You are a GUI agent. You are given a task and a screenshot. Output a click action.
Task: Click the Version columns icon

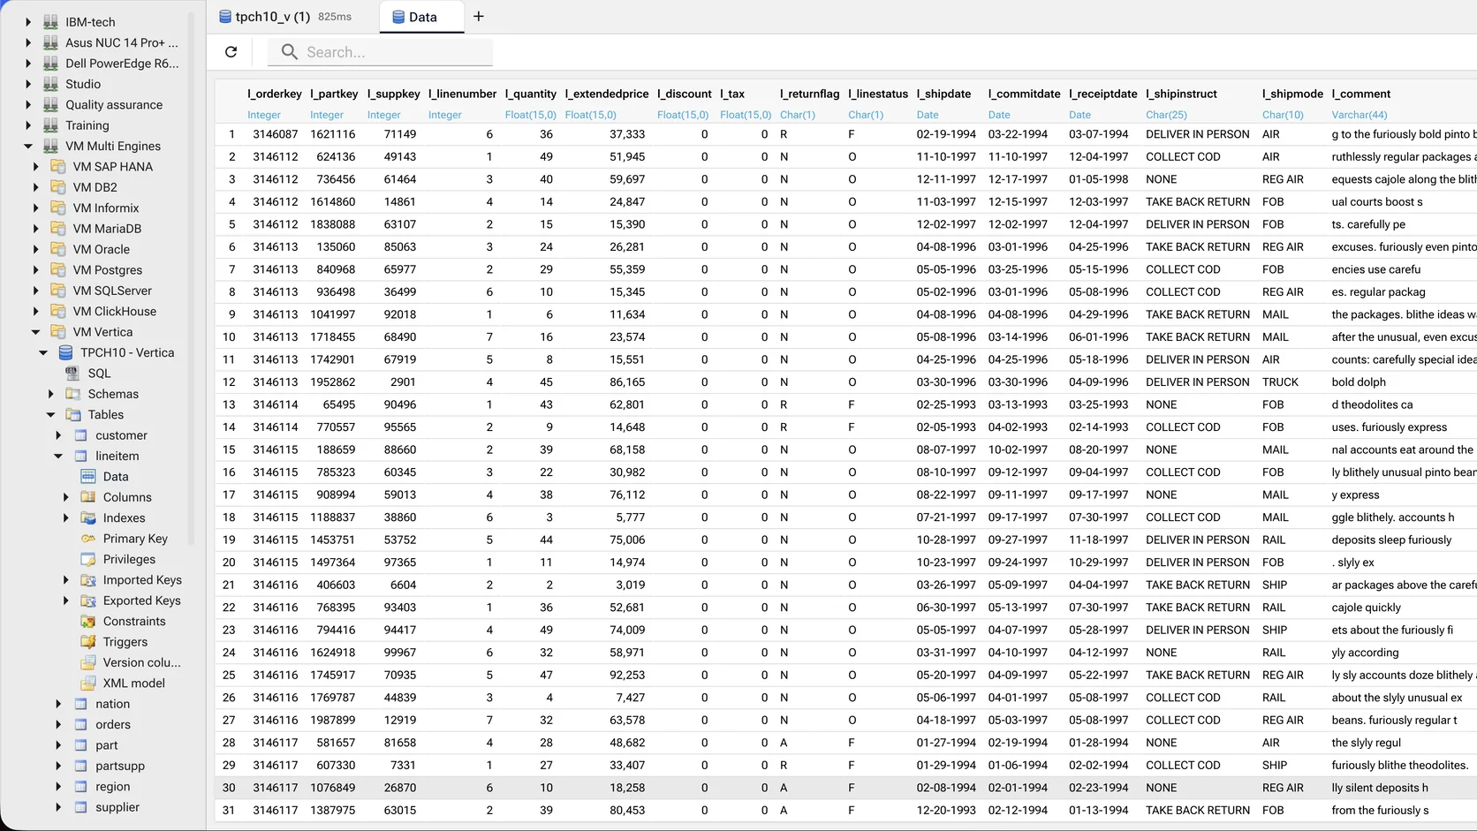(88, 662)
